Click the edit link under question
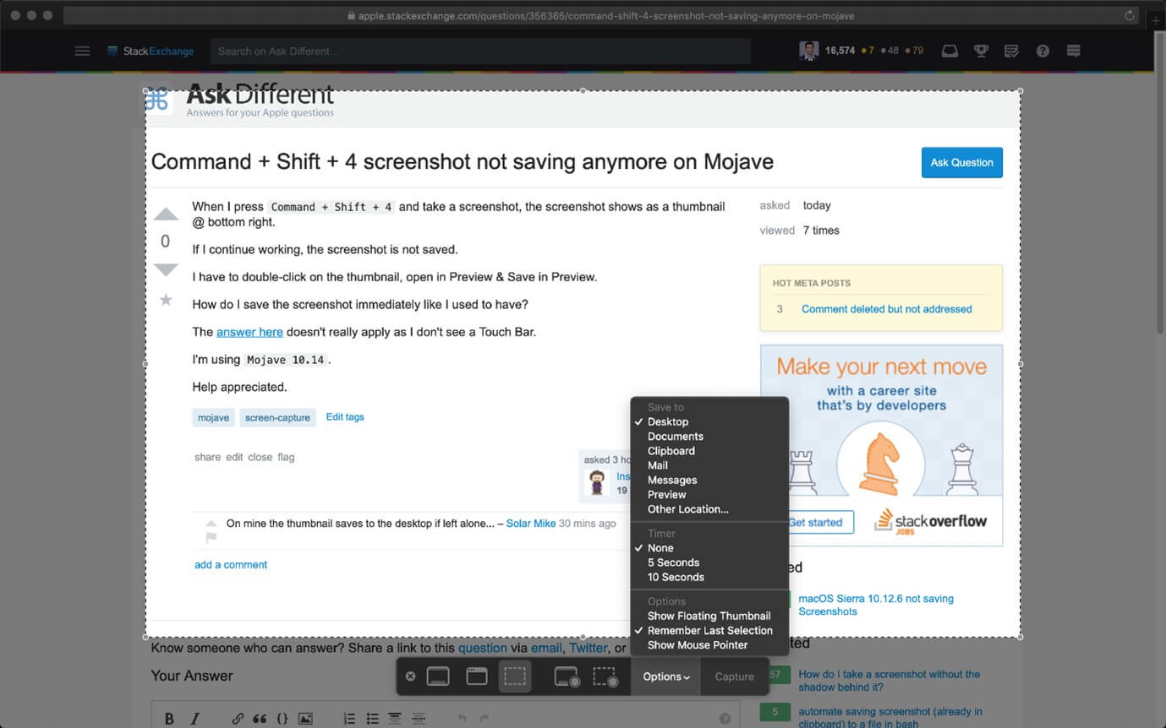 pyautogui.click(x=234, y=457)
